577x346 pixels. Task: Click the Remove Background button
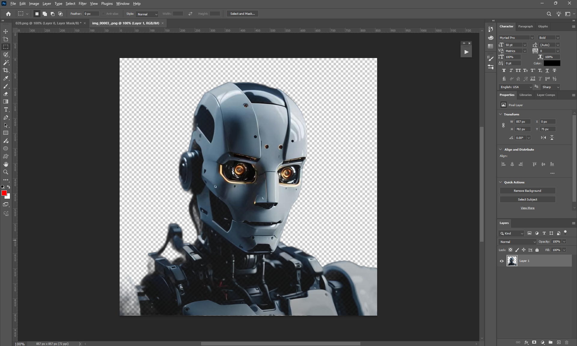[x=527, y=191]
